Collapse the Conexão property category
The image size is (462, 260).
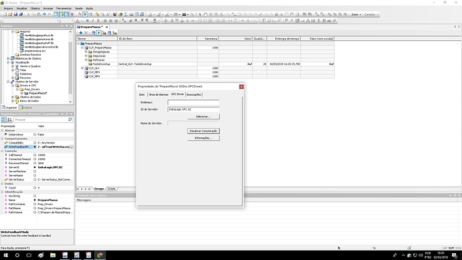[x=2, y=151]
